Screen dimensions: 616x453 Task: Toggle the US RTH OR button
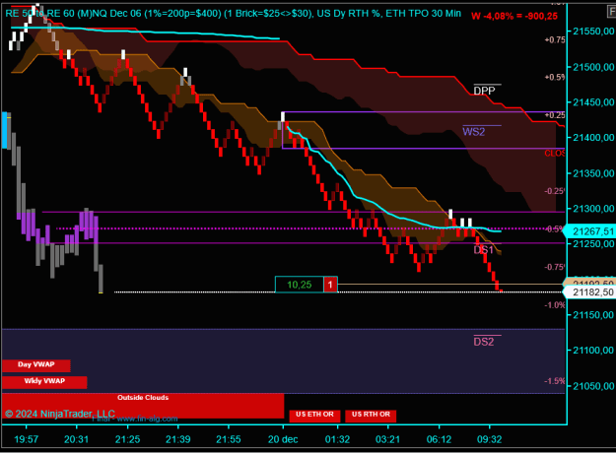[371, 416]
